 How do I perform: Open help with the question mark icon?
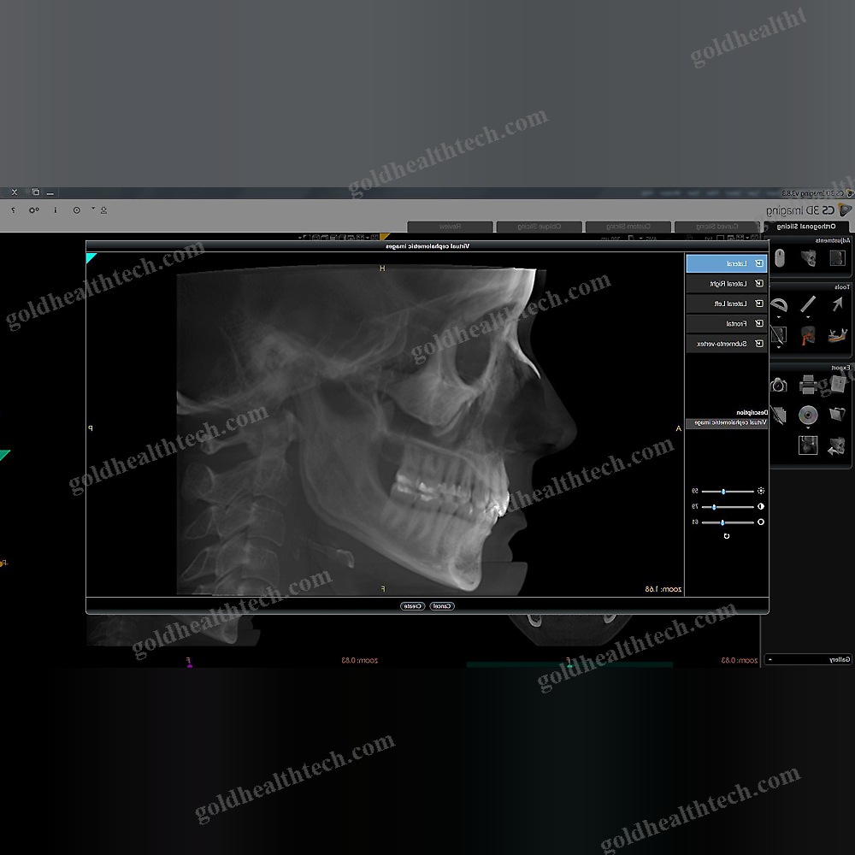click(13, 210)
